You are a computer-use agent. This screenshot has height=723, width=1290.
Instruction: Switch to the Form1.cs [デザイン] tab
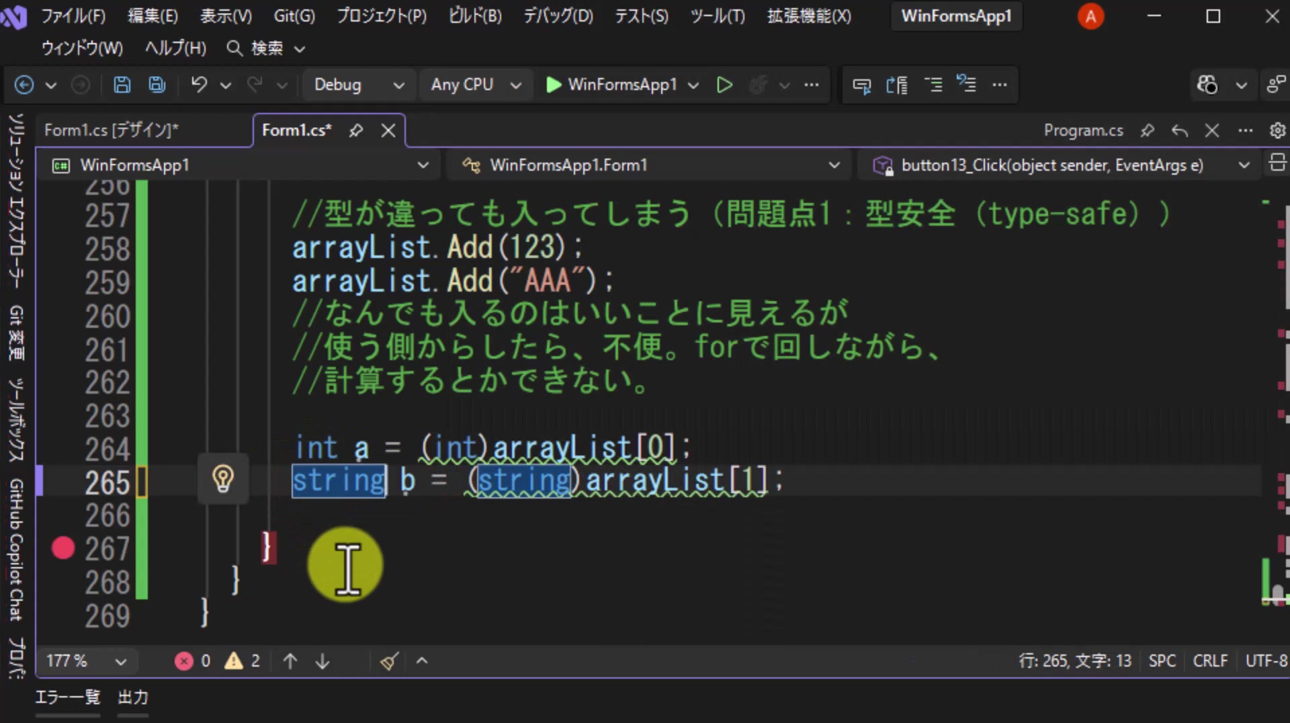click(112, 130)
